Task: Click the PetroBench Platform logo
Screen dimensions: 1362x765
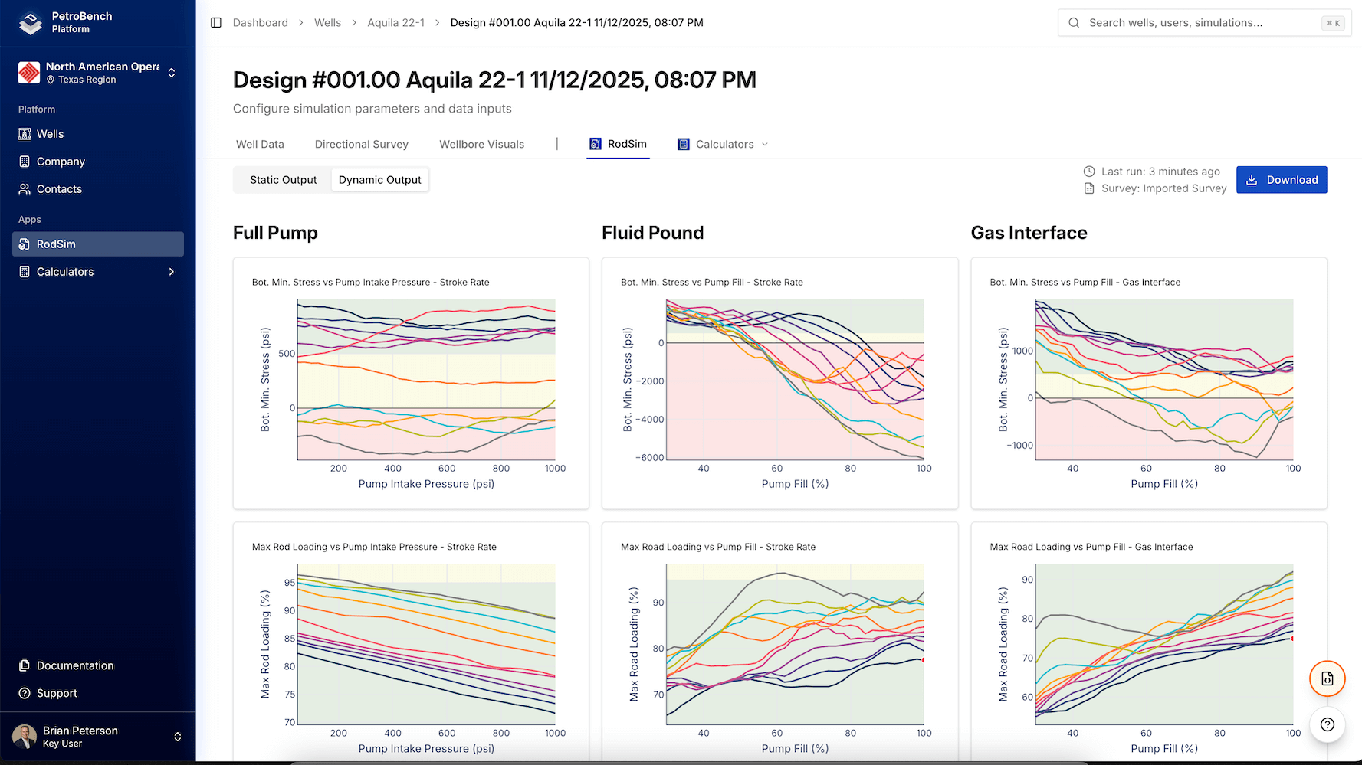Action: 61,22
